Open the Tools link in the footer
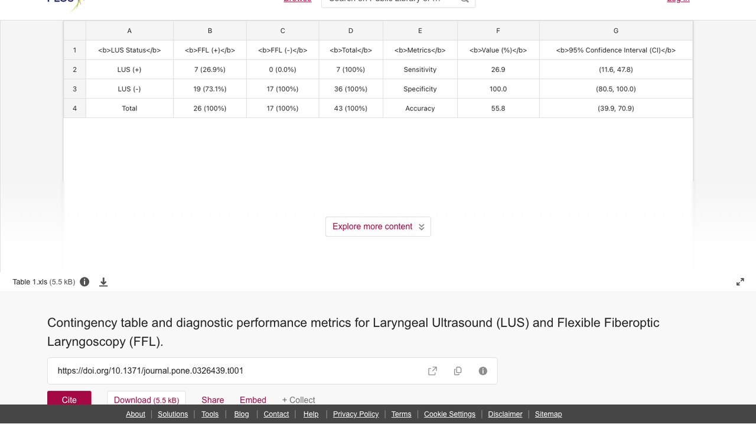This screenshot has width=756, height=425. click(210, 414)
